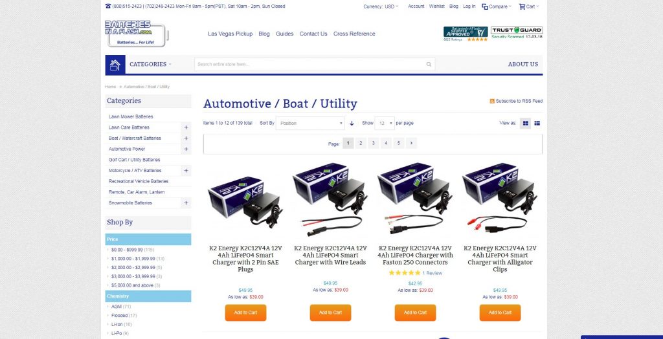
Task: Click the search magnifier icon
Action: pyautogui.click(x=429, y=64)
